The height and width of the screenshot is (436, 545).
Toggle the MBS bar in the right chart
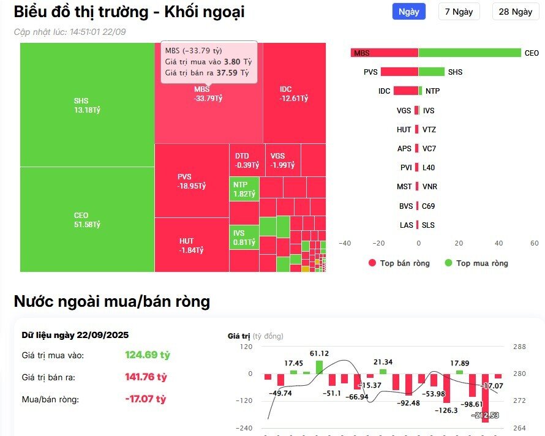click(383, 53)
